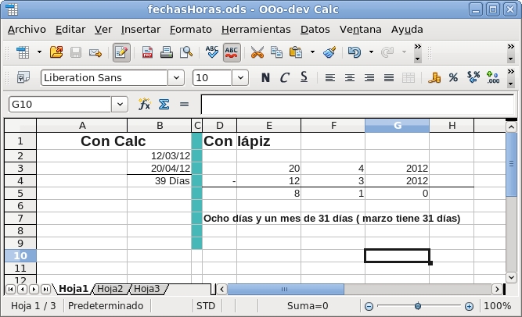Image resolution: width=522 pixels, height=317 pixels.
Task: Expand the Liberation Sans font dropdown
Action: 177,77
